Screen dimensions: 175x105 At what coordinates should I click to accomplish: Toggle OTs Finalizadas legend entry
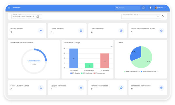(x=87, y=73)
